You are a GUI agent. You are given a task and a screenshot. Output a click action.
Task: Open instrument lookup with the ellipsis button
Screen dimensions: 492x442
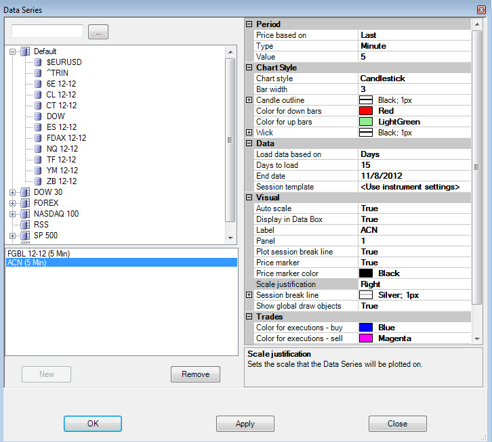[x=98, y=32]
